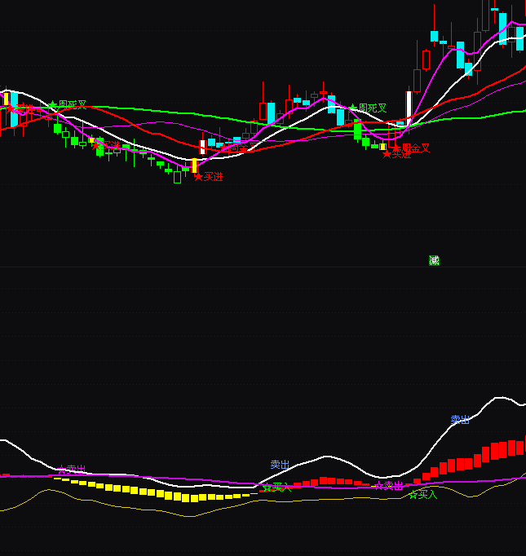Click the green 买入 star at far right
The width and height of the screenshot is (526, 556).
pos(413,494)
